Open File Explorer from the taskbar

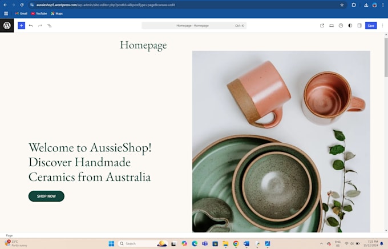pyautogui.click(x=225, y=243)
